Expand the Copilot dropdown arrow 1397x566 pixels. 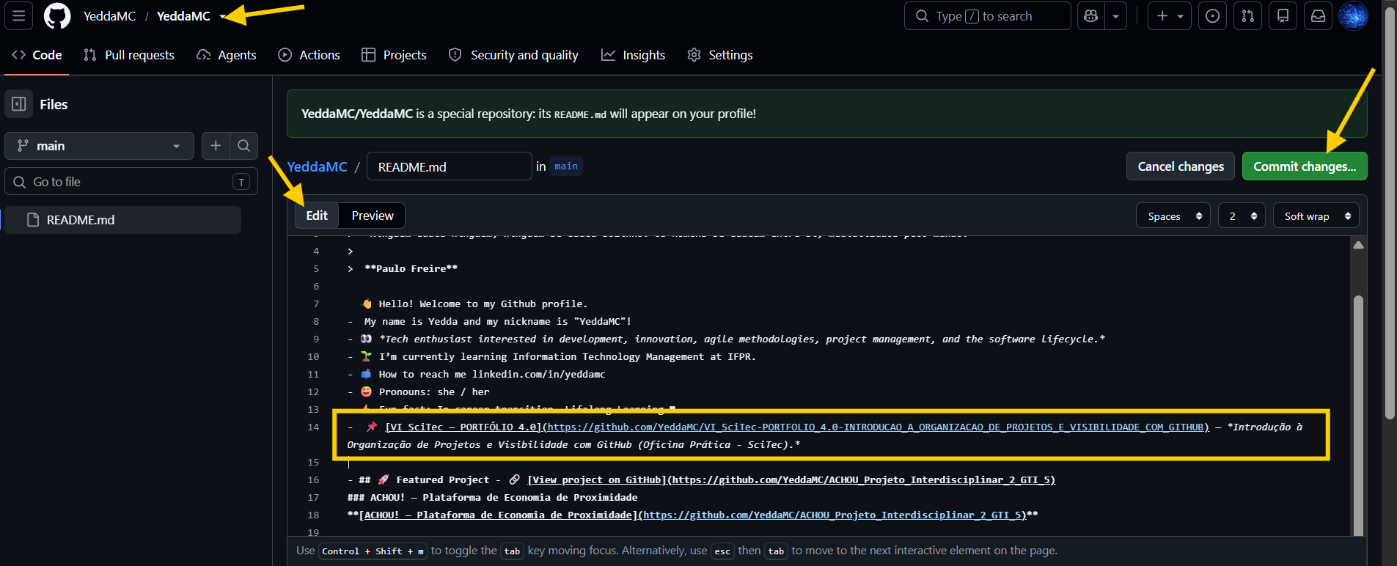tap(1115, 15)
